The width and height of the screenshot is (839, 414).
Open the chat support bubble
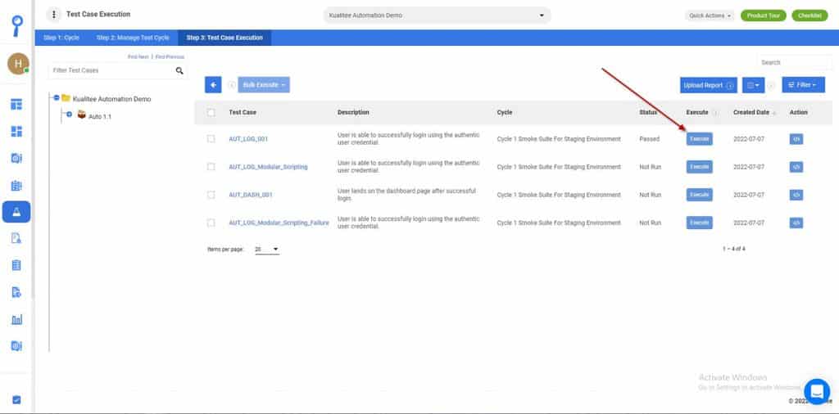(x=817, y=392)
